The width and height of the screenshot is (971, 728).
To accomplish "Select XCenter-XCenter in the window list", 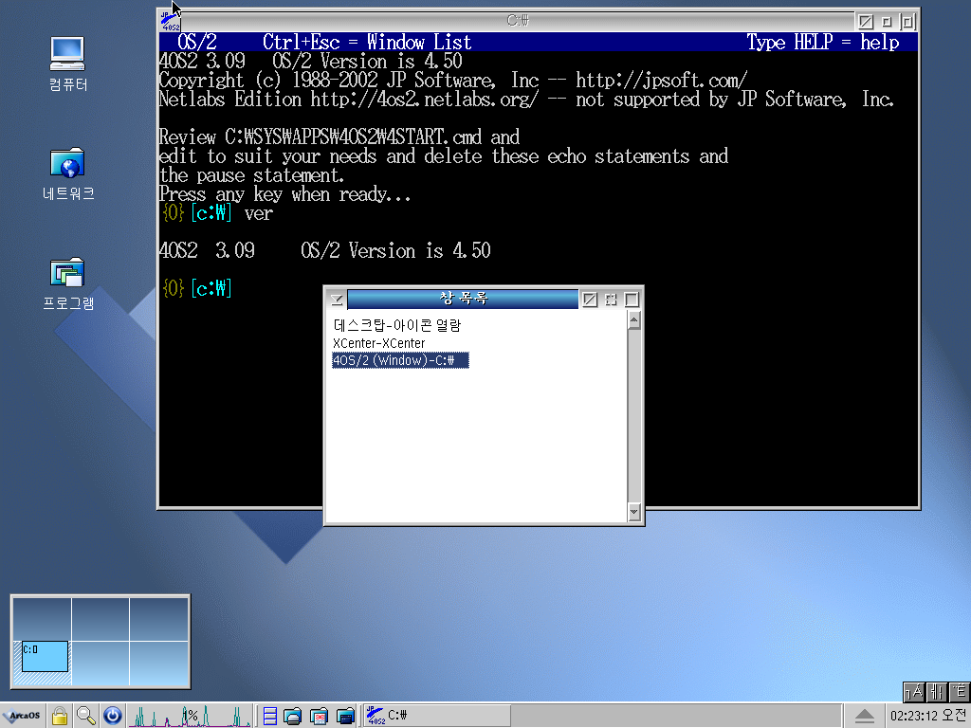I will (x=379, y=343).
